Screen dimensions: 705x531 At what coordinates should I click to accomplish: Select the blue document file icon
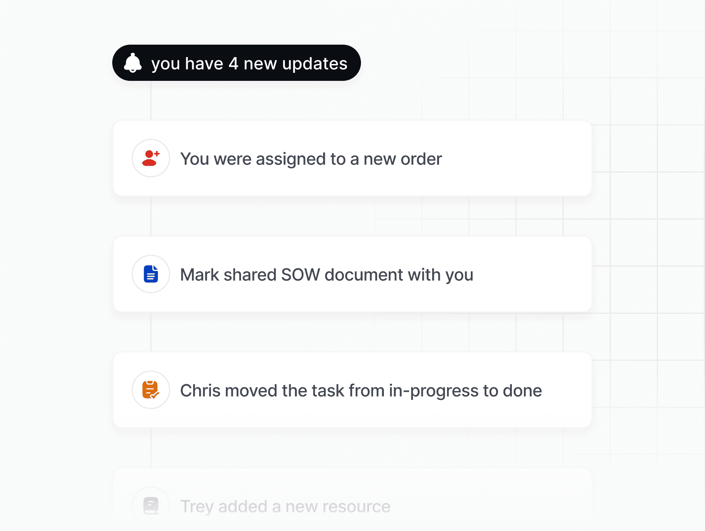151,274
